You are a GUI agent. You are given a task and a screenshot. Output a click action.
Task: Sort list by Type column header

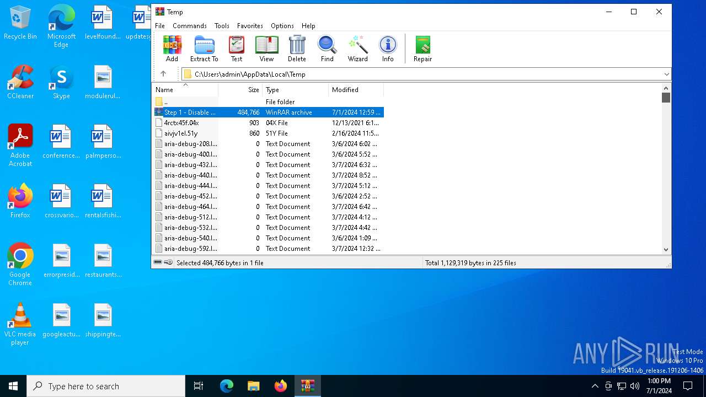pyautogui.click(x=296, y=89)
